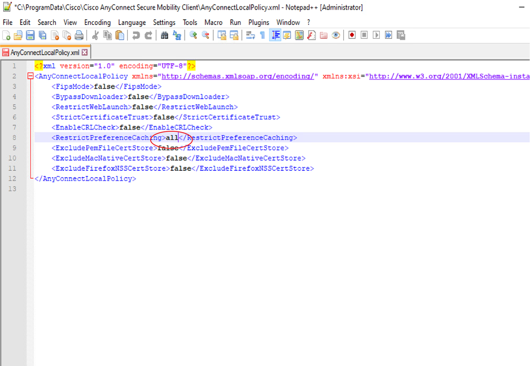This screenshot has width=530, height=366.
Task: Click the ExcludeMacNativeCertStore false value
Action: pyautogui.click(x=177, y=158)
